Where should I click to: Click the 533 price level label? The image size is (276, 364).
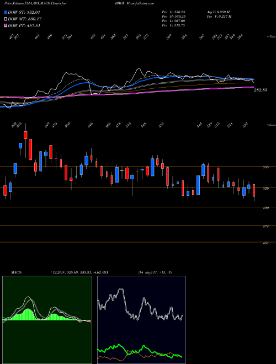(x=267, y=167)
